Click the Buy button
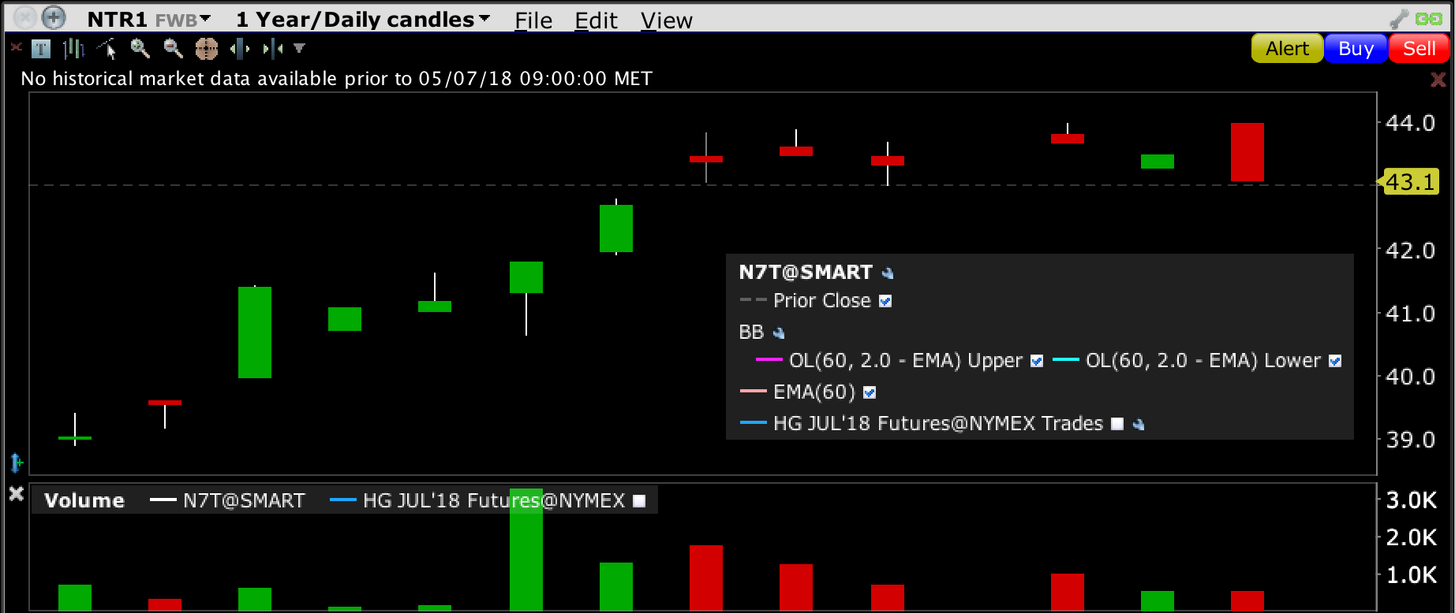 click(x=1356, y=49)
